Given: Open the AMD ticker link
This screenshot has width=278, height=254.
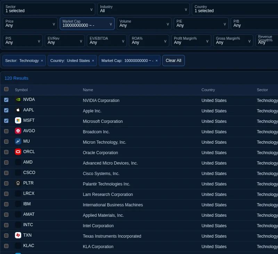Looking at the screenshot, I should [x=28, y=162].
